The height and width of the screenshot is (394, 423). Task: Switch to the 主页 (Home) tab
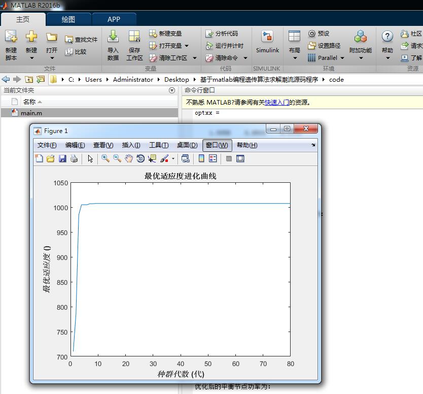click(23, 19)
